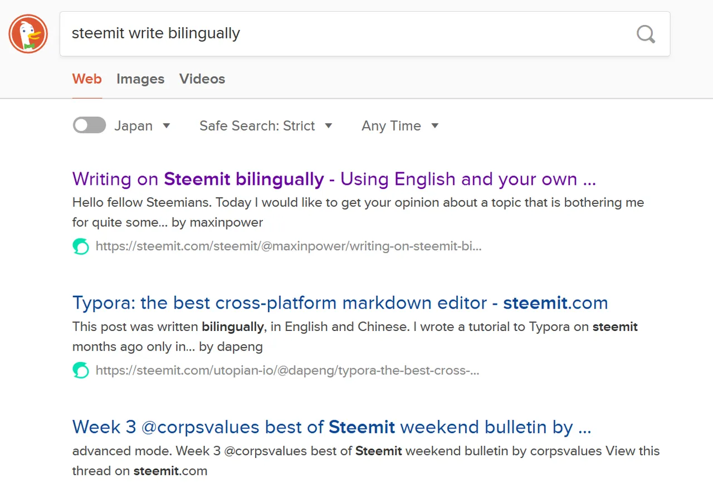Toggle the Japan region switch
713x483 pixels.
point(89,125)
